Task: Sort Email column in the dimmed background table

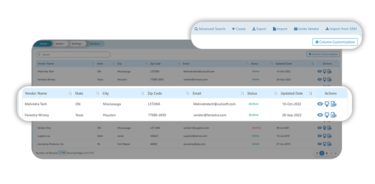Action: pos(248,64)
